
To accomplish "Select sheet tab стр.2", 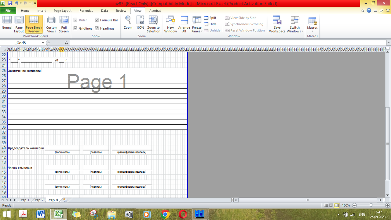I will [39, 200].
